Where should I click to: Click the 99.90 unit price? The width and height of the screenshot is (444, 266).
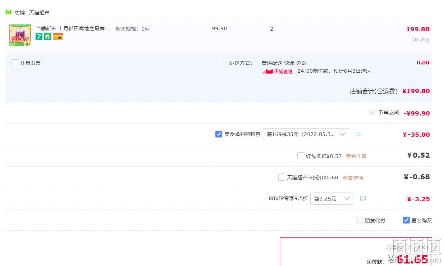(219, 28)
